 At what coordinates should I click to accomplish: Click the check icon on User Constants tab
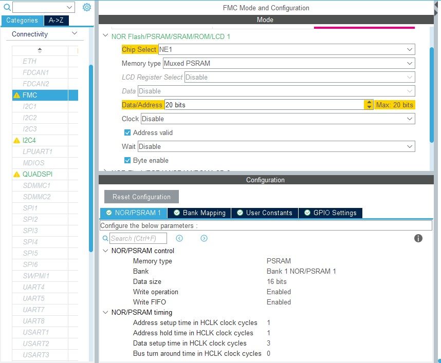coord(240,213)
